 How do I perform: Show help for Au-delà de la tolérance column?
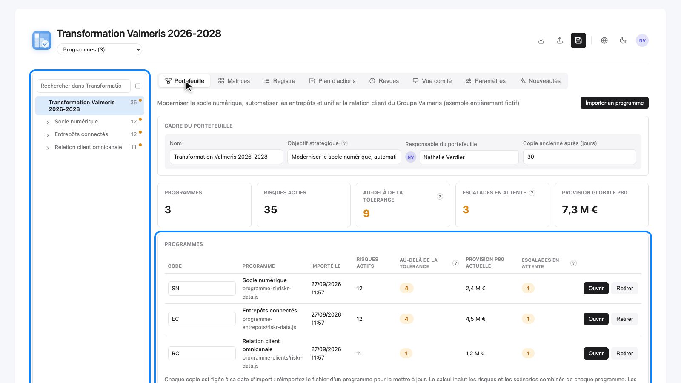click(455, 263)
